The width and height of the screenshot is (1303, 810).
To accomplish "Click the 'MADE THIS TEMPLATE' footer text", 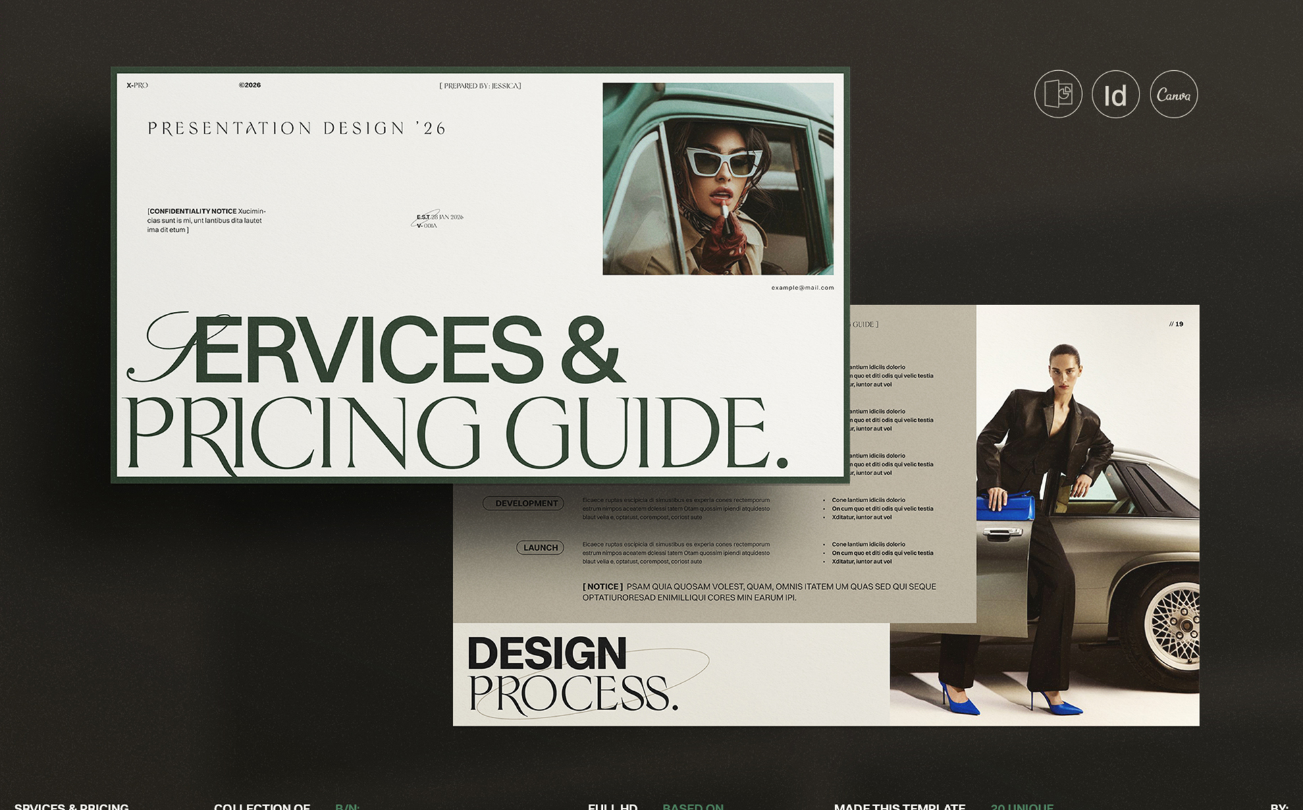I will tap(899, 806).
